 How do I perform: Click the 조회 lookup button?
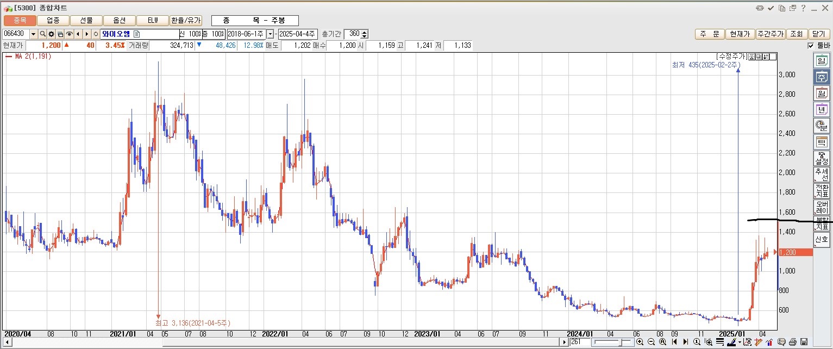point(796,34)
